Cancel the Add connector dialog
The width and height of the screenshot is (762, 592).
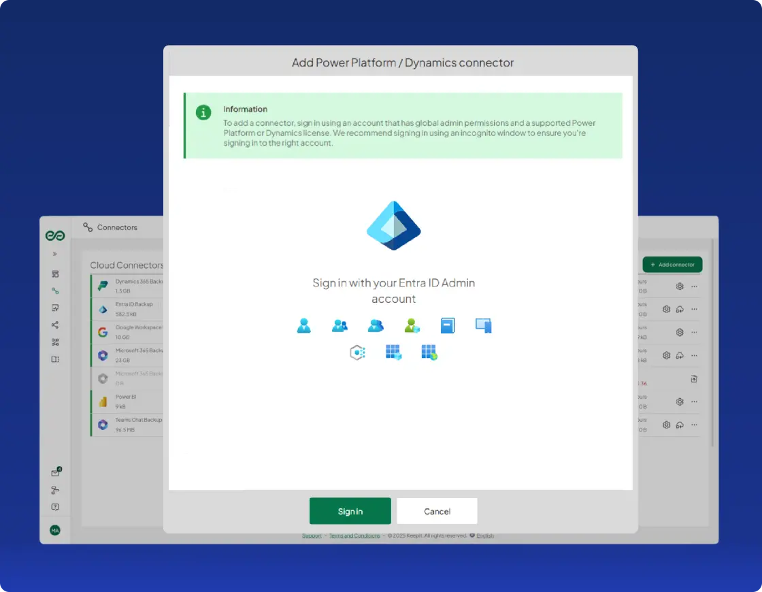pos(437,511)
